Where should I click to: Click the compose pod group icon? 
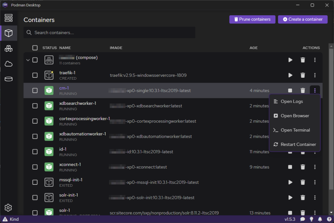coord(49,60)
